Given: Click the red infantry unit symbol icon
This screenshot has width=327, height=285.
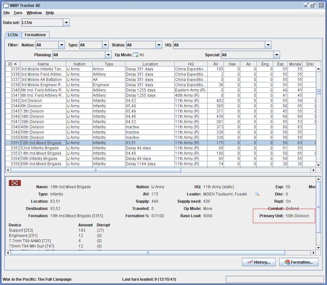Looking at the screenshot, I should 15,183.
